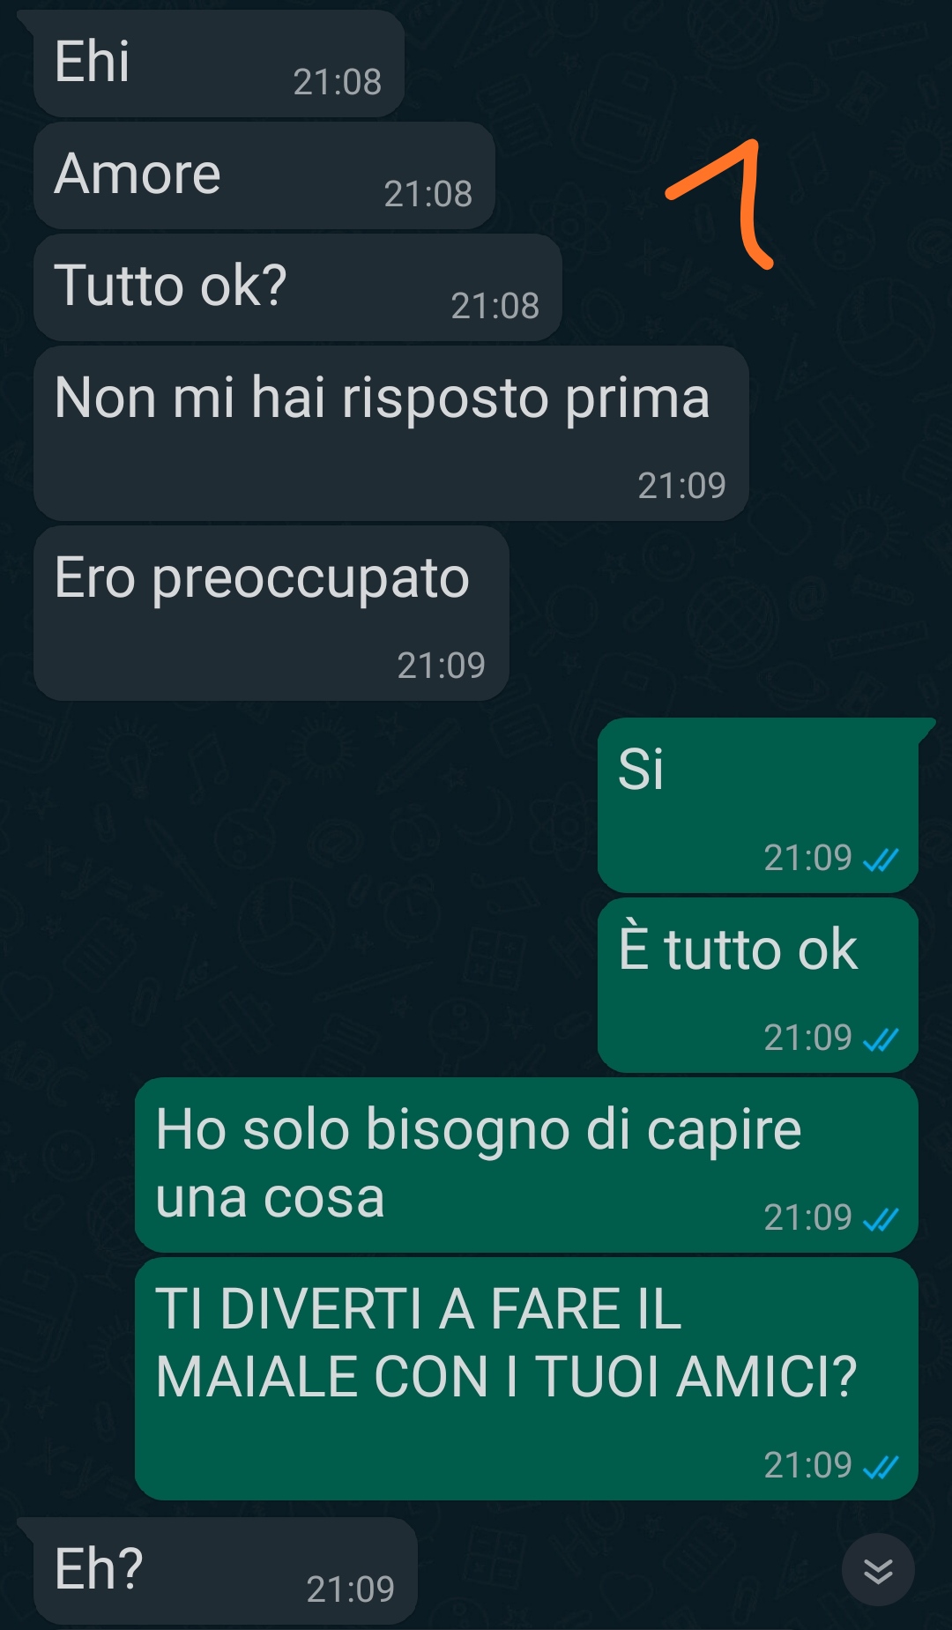Tap read ticks on 'TI DIVERTI A FARE' message
This screenshot has height=1630, width=952.
[881, 1467]
